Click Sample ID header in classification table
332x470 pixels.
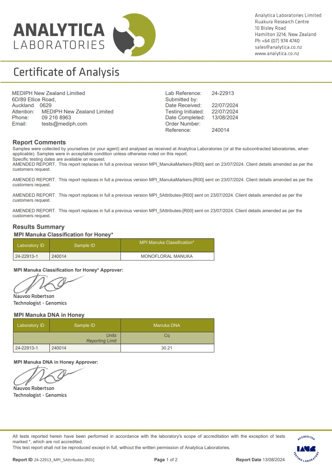click(85, 245)
